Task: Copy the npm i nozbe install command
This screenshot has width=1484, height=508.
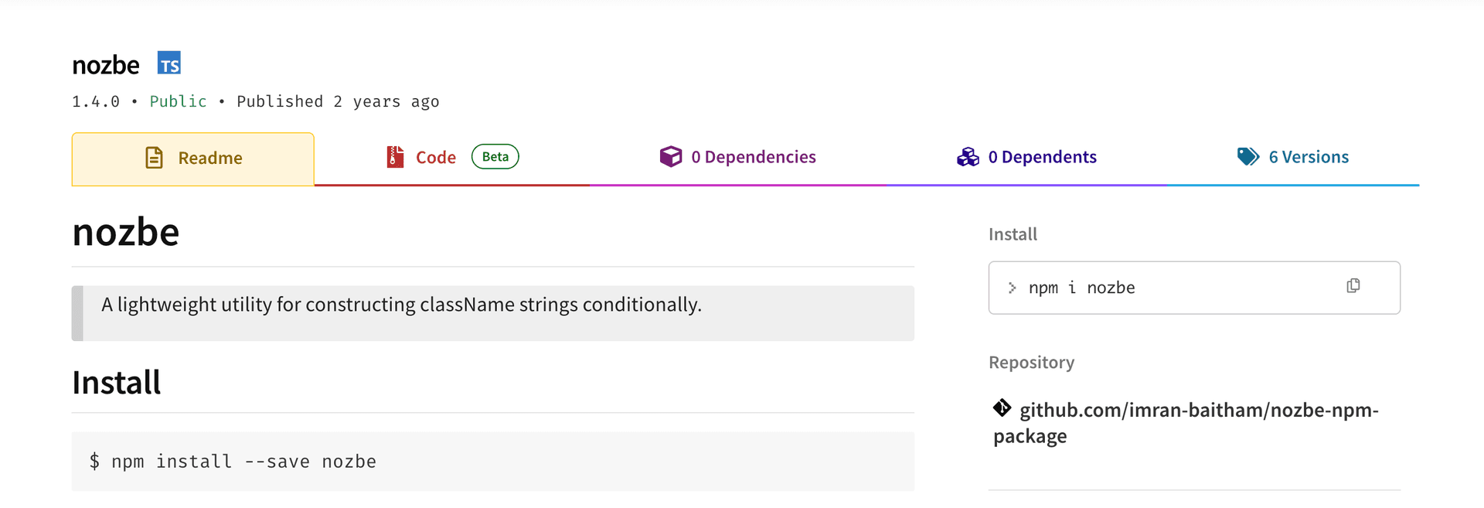Action: coord(1353,286)
